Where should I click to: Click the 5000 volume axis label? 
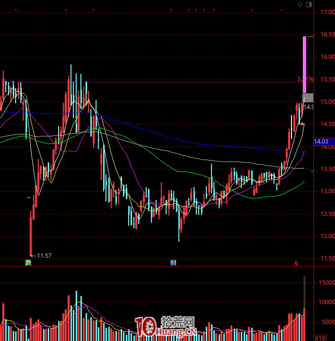[328, 322]
